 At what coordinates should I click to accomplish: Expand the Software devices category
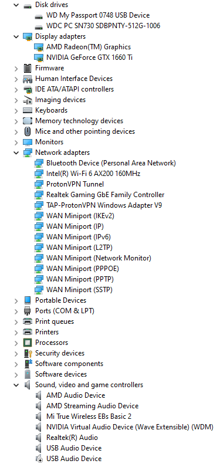pos(16,375)
